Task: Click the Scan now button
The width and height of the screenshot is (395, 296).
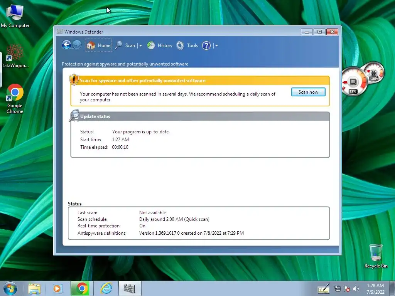Action: pyautogui.click(x=308, y=92)
